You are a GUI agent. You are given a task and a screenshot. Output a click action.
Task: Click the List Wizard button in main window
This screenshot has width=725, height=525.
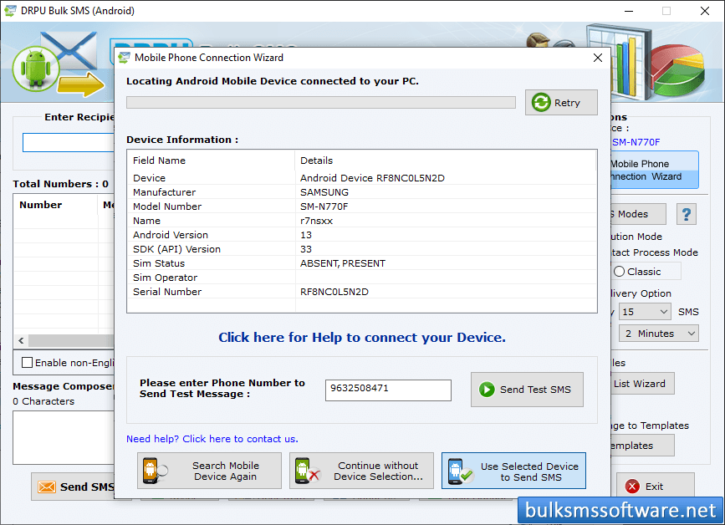642,384
